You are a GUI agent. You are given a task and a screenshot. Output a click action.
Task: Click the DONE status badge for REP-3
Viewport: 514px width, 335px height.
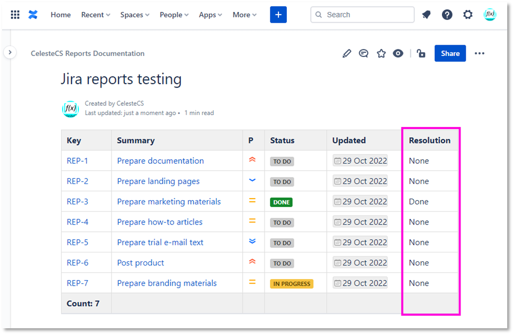pos(281,202)
